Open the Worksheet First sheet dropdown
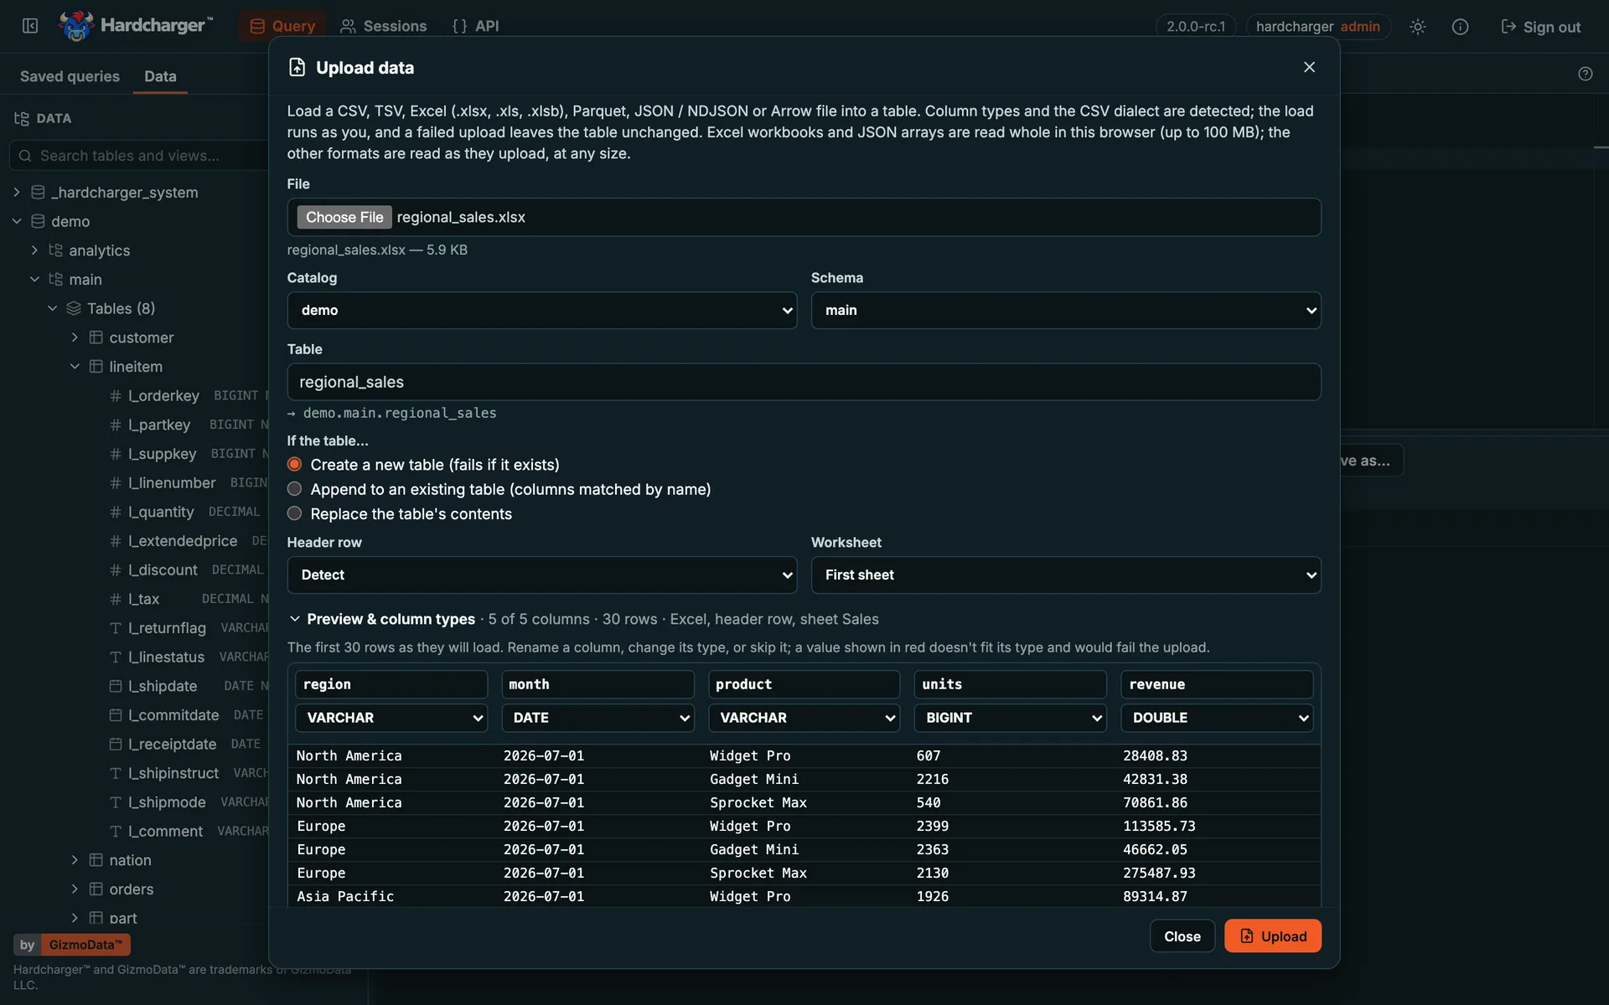Screen dimensions: 1609x1005 point(1066,575)
